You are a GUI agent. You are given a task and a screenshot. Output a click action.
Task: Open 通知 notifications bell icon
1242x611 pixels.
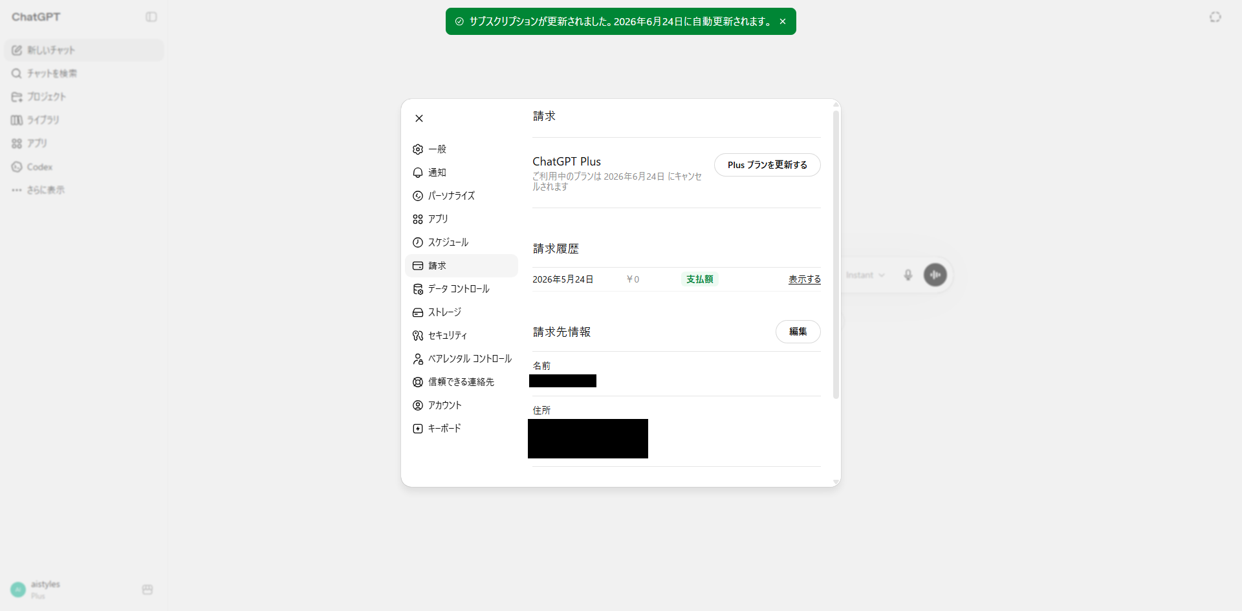pos(418,173)
